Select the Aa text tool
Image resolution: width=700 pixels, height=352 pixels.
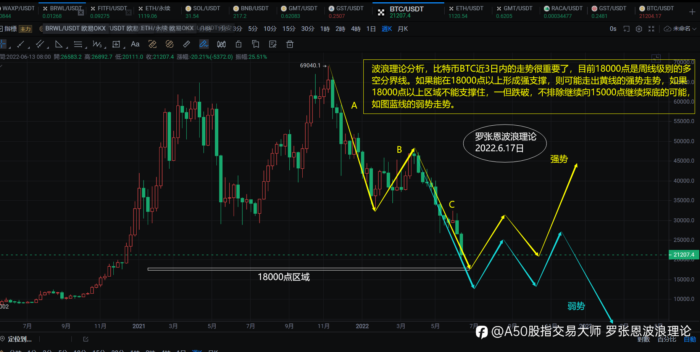pyautogui.click(x=135, y=44)
